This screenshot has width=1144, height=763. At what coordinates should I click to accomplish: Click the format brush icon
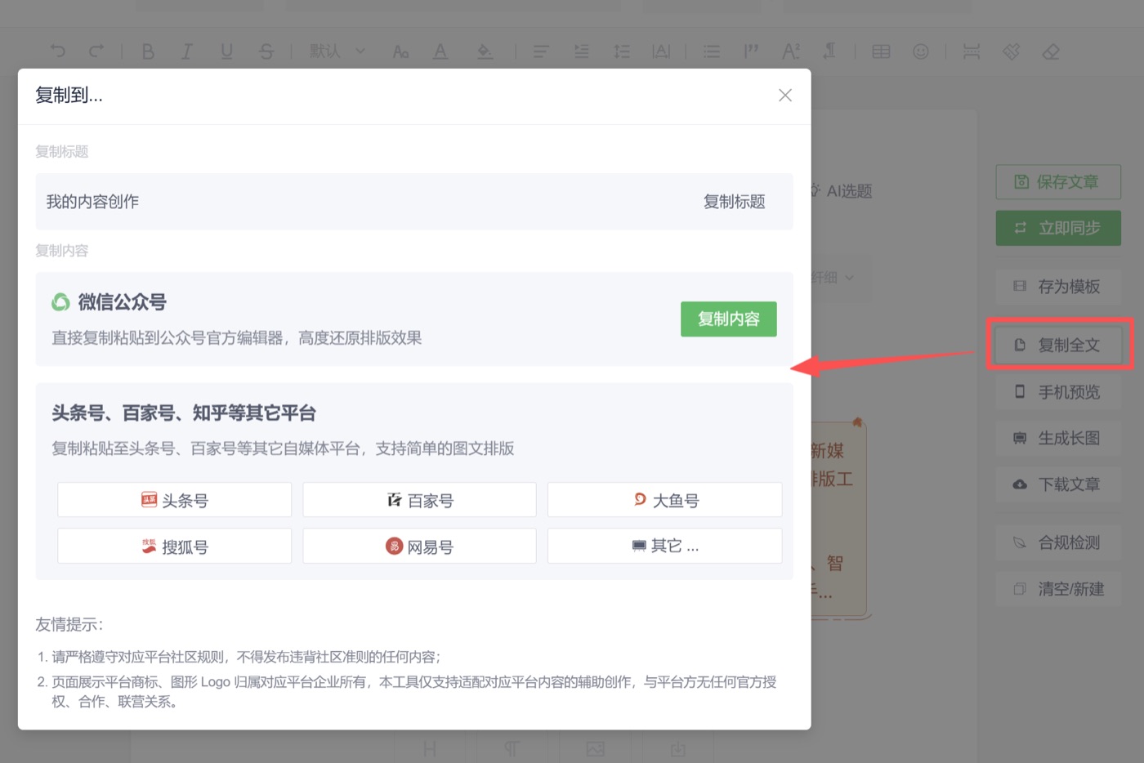1012,51
